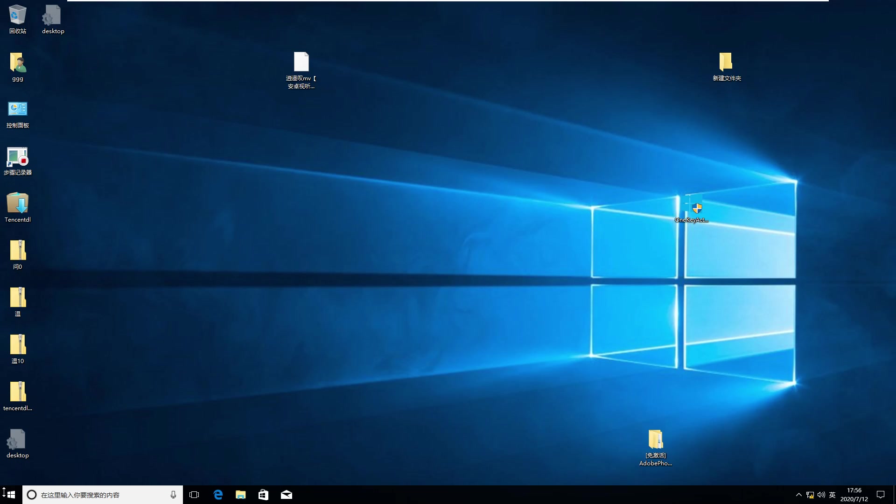Expand hidden tray icons with the chevron
This screenshot has height=504, width=896.
799,495
